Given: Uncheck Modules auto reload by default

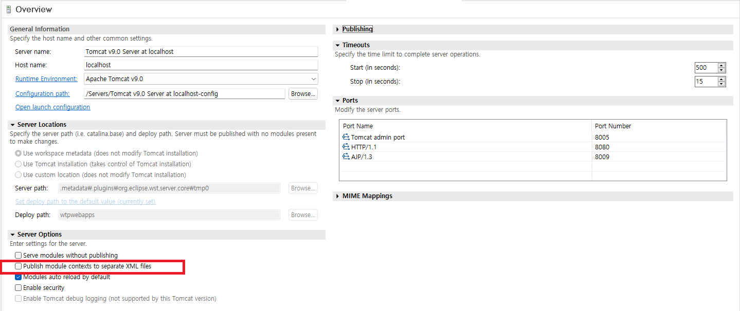Looking at the screenshot, I should pos(19,277).
